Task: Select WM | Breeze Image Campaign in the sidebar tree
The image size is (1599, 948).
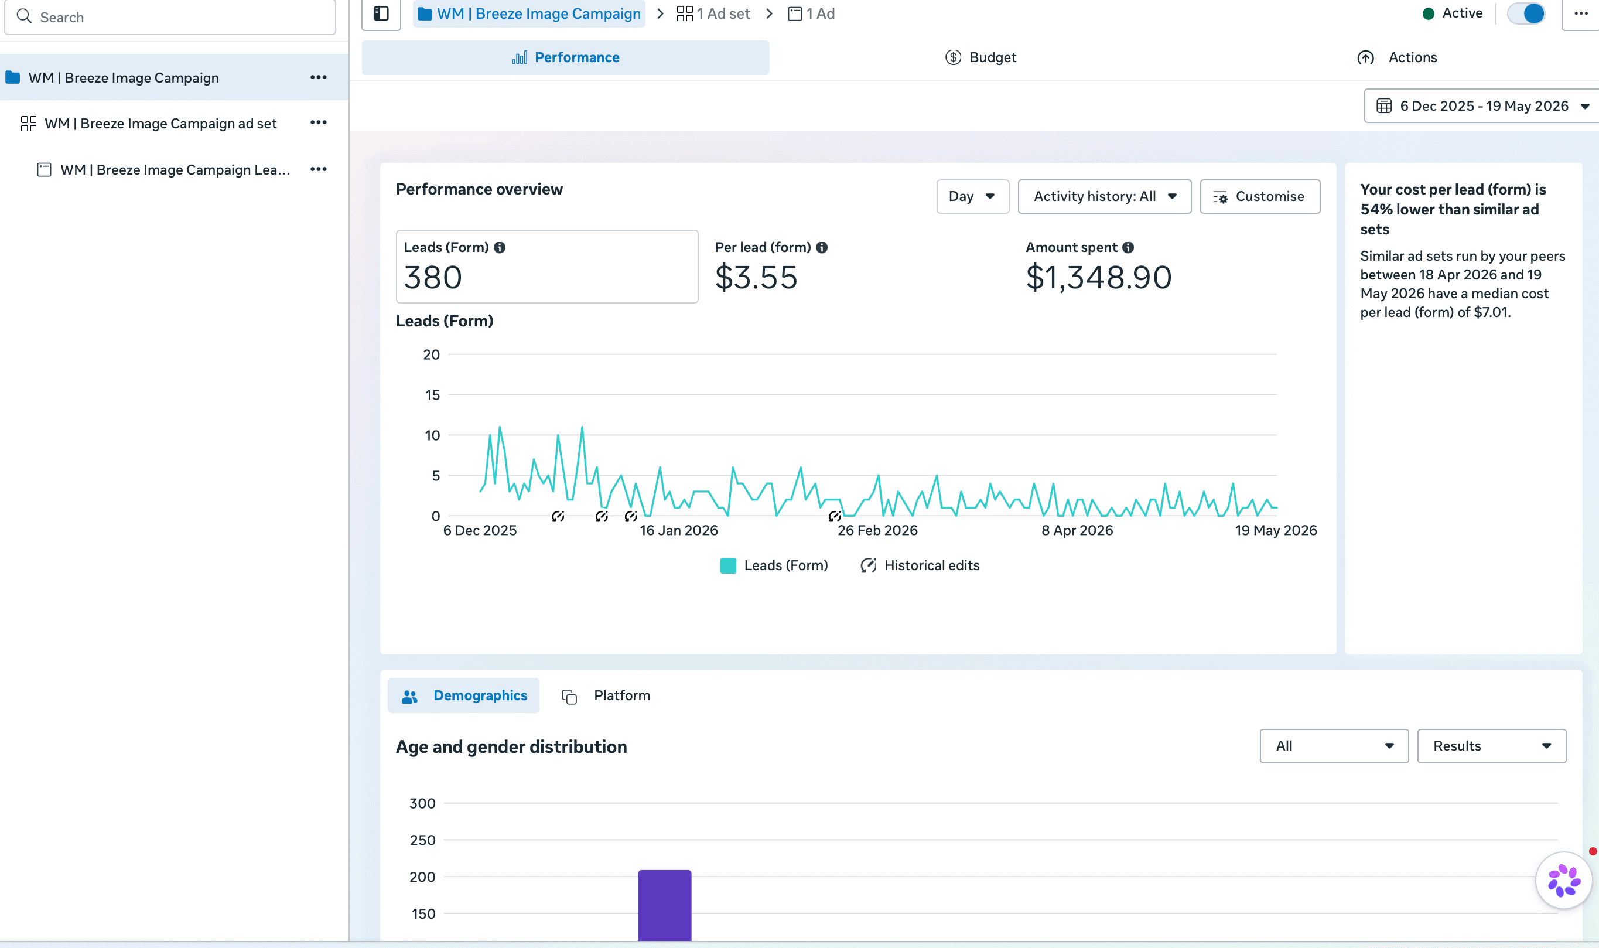Action: coord(175,77)
